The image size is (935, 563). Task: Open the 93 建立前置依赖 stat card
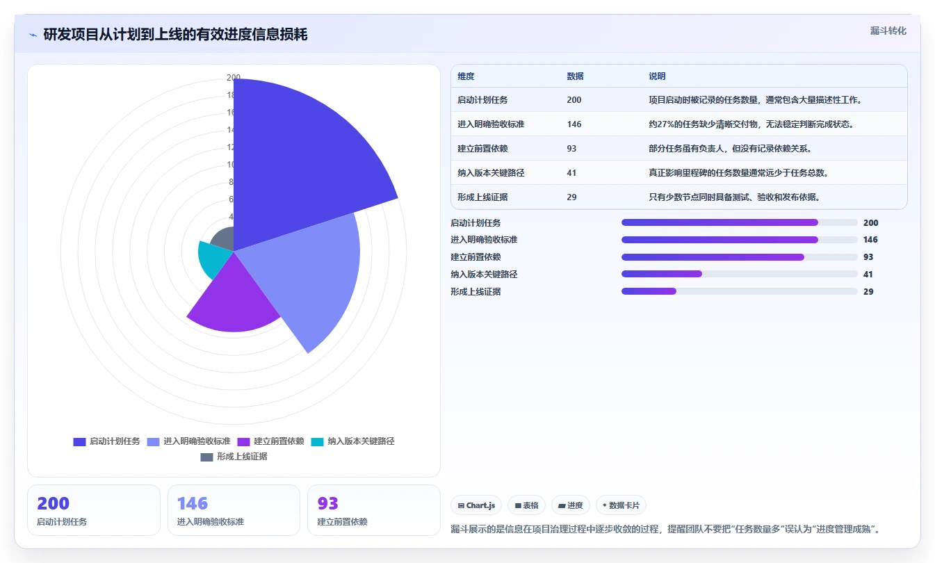tap(374, 510)
